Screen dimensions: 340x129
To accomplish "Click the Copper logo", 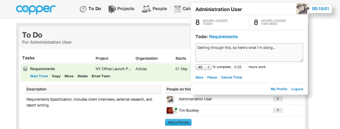I will [36, 9].
